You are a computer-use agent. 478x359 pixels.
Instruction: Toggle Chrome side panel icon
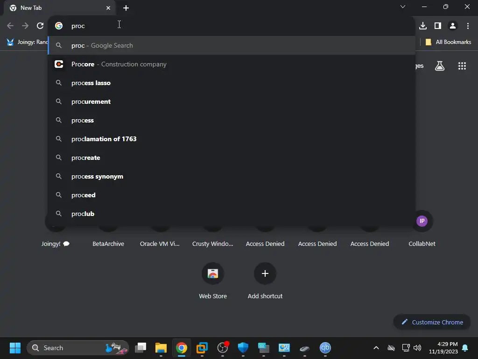[x=438, y=26]
